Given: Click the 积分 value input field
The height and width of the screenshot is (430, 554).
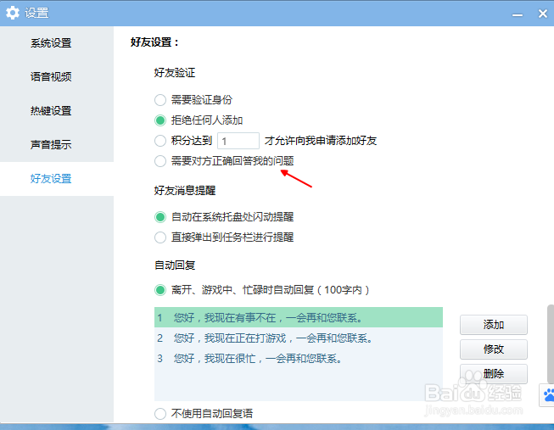Looking at the screenshot, I should pyautogui.click(x=238, y=141).
